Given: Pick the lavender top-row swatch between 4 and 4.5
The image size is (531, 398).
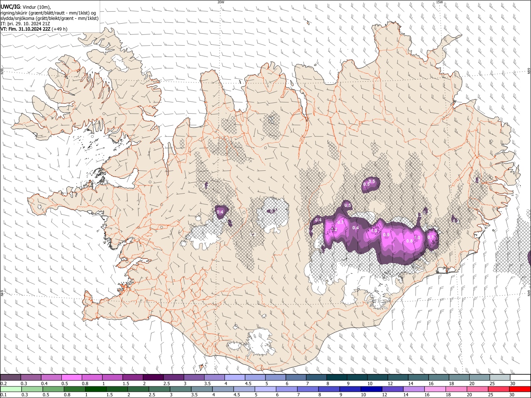Looking at the screenshot, I should tap(235, 378).
